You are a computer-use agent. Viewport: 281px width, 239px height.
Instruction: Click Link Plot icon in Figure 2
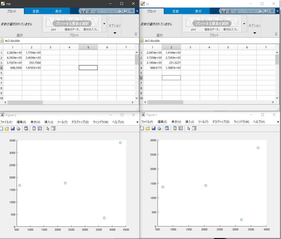(x=26, y=128)
